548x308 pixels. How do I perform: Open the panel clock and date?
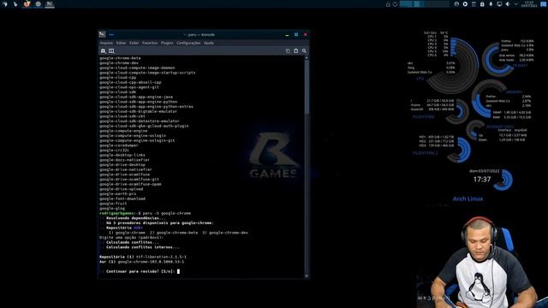click(529, 4)
